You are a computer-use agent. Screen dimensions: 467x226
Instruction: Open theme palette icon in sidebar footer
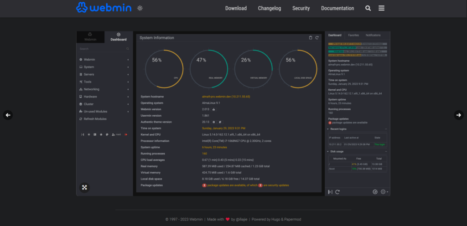pyautogui.click(x=107, y=135)
